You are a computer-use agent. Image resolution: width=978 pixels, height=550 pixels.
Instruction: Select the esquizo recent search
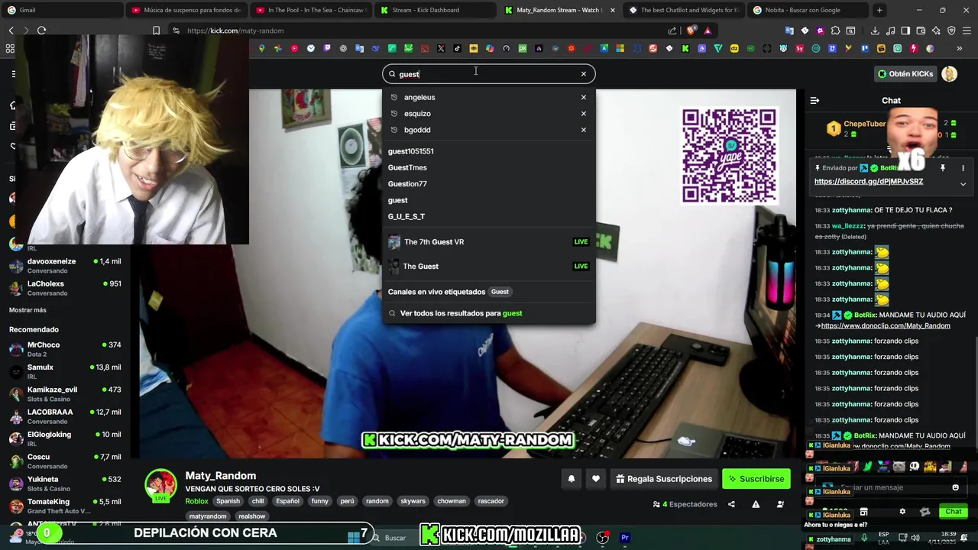click(417, 113)
